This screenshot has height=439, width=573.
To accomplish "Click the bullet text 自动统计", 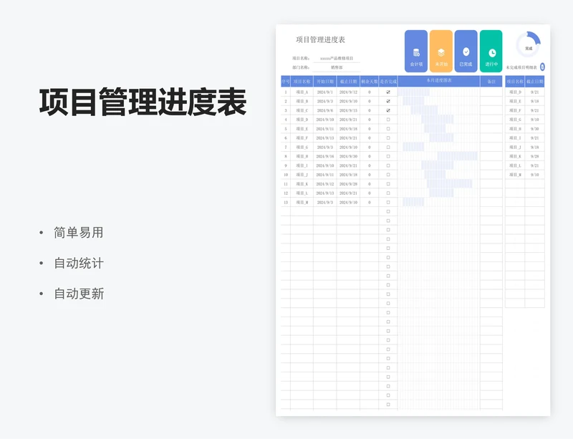I will point(79,263).
